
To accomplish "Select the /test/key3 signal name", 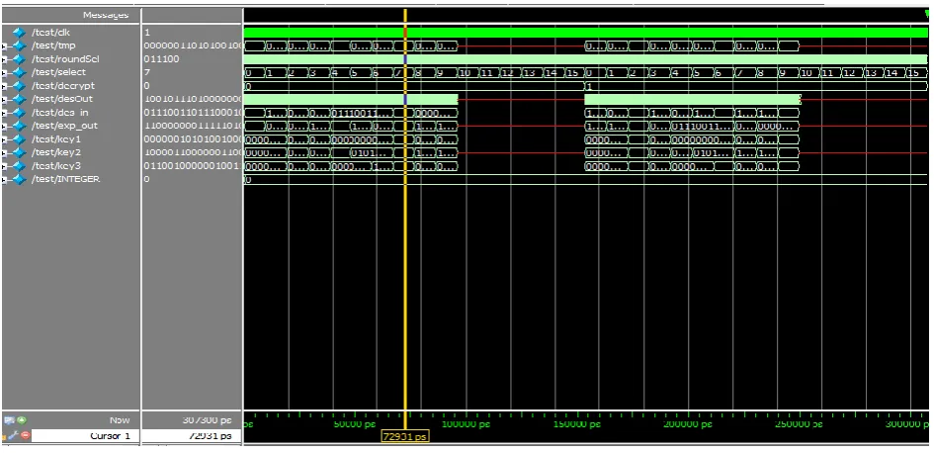I will coord(56,166).
